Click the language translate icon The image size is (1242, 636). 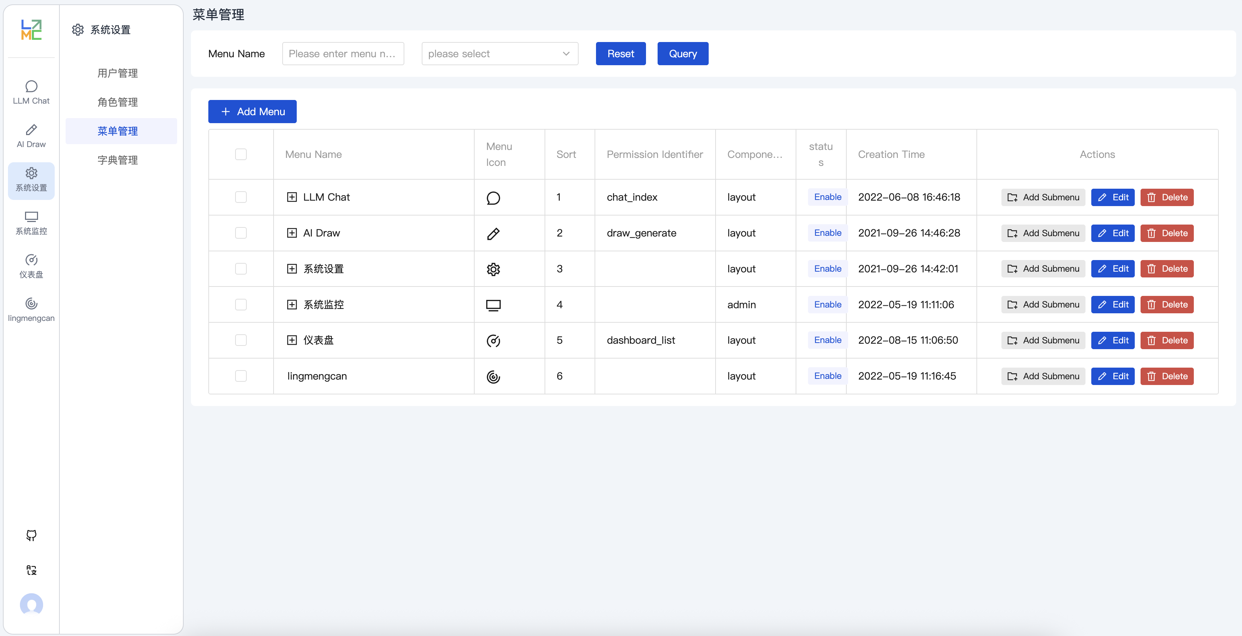pyautogui.click(x=31, y=570)
